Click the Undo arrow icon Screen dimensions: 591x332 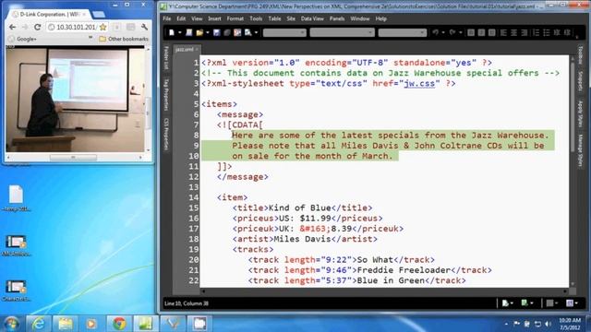point(436,33)
